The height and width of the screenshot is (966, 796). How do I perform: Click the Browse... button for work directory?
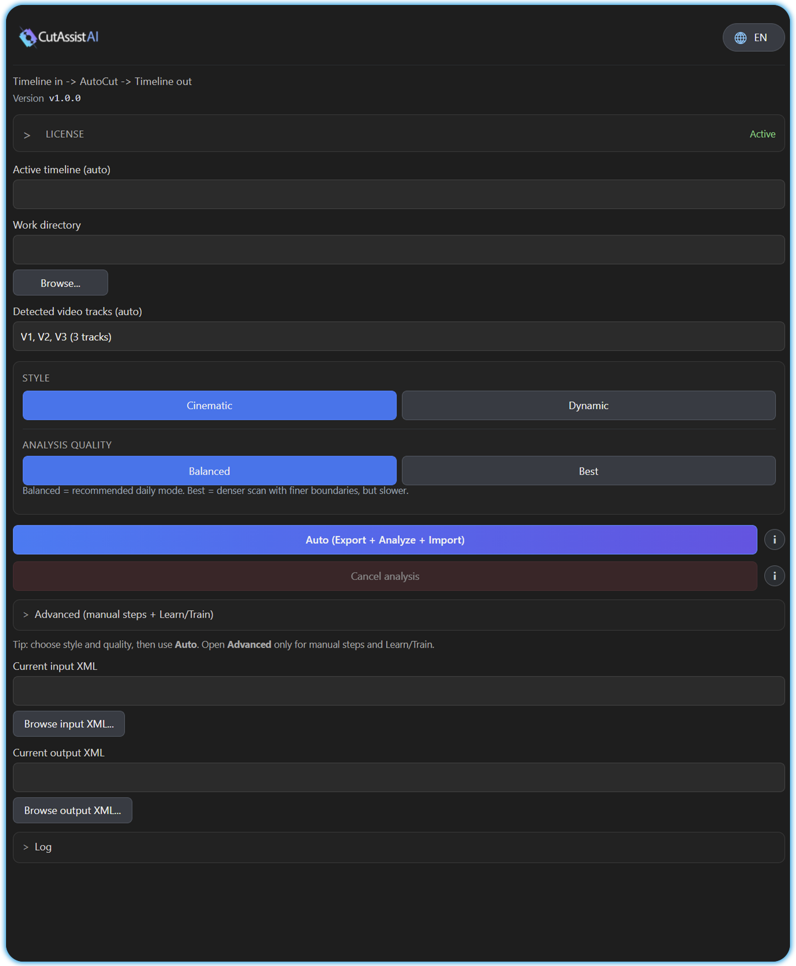pyautogui.click(x=60, y=283)
